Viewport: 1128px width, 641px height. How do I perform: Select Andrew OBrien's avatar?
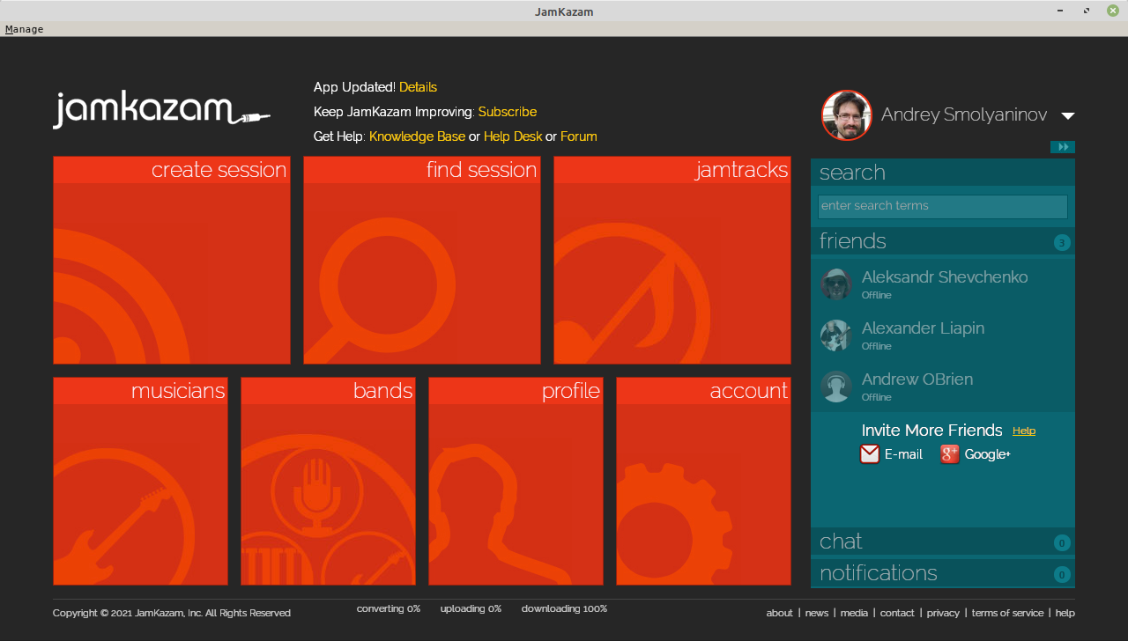pyautogui.click(x=836, y=387)
